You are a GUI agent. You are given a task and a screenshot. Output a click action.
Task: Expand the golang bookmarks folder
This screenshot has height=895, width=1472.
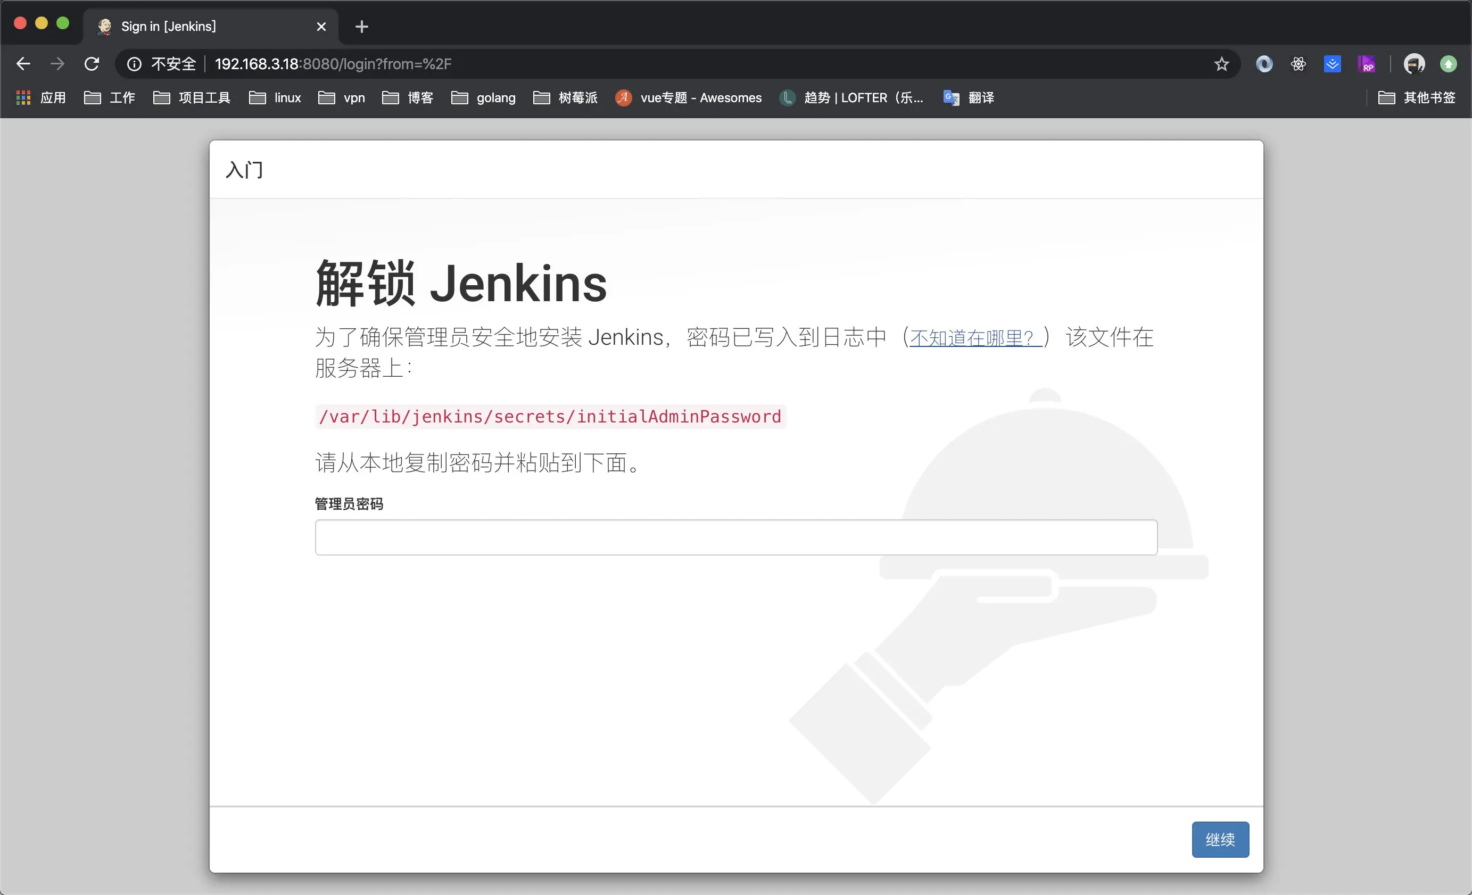483,97
